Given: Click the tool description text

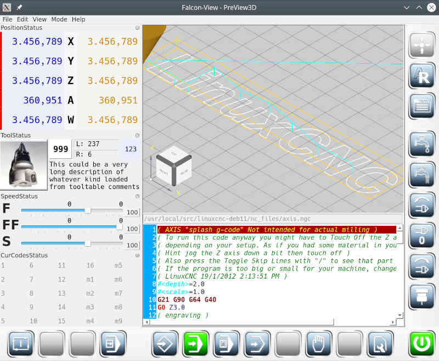Looking at the screenshot, I should point(94,176).
